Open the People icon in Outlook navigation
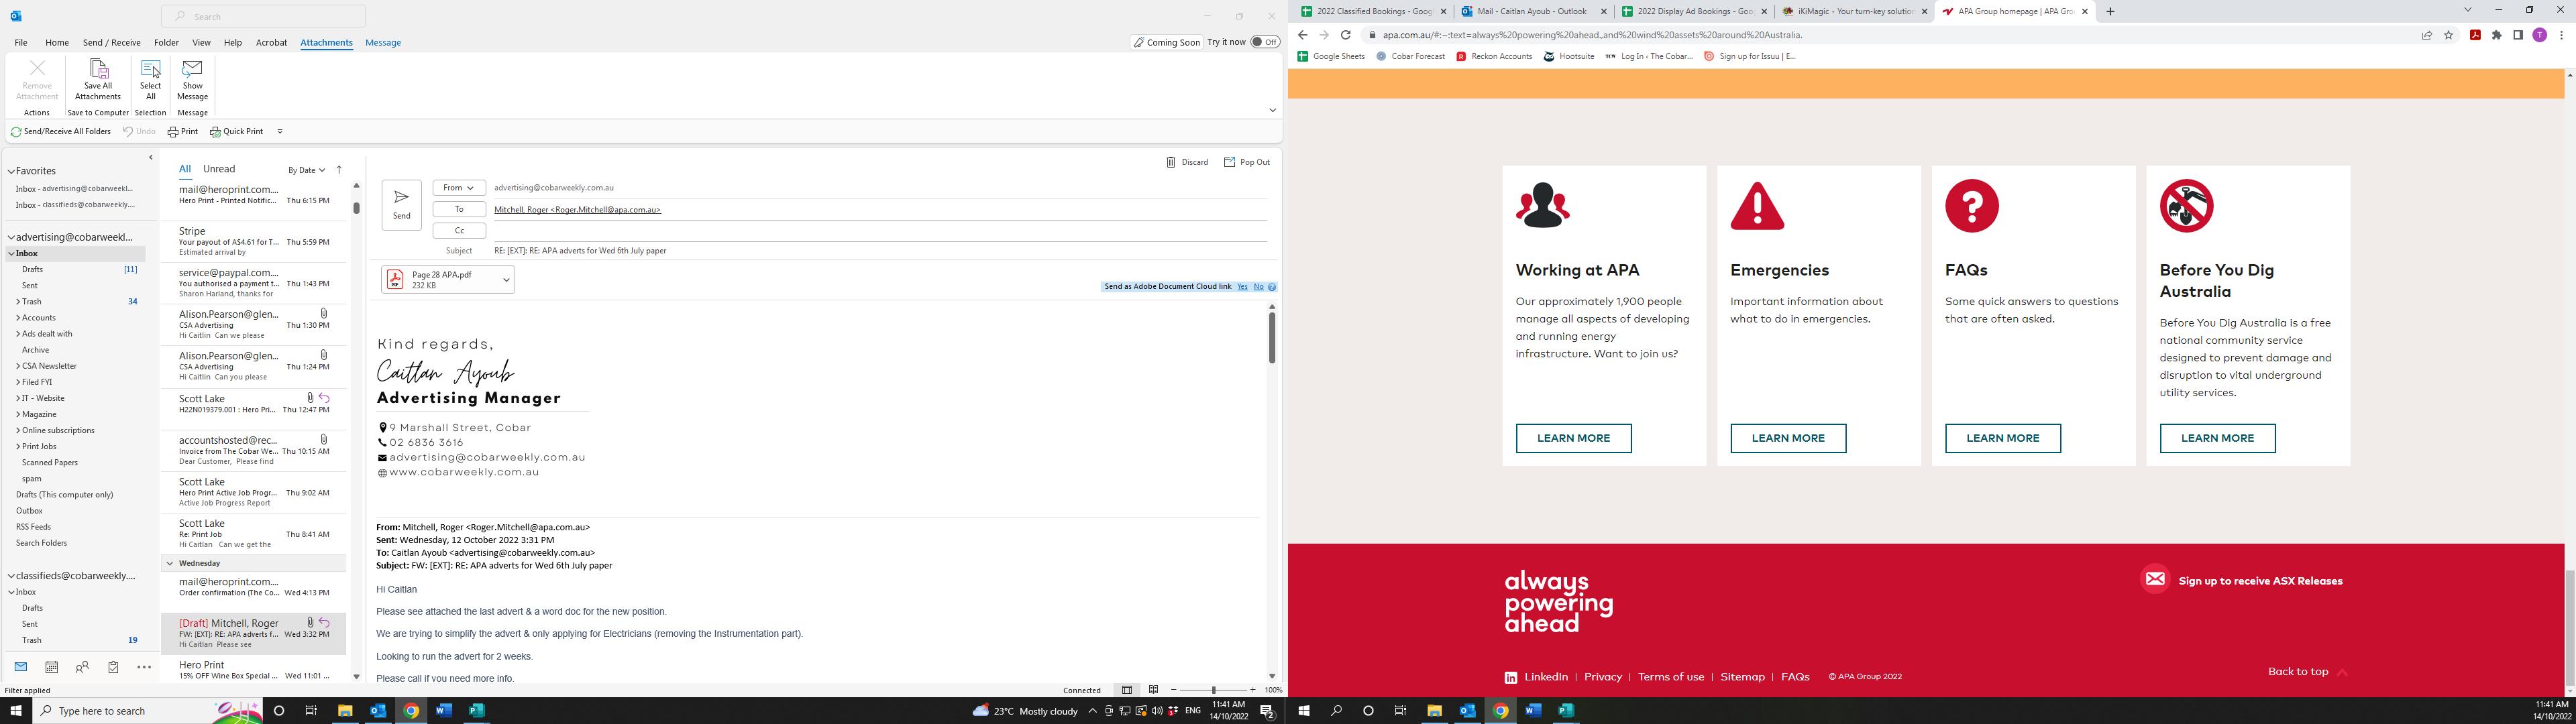The image size is (2576, 724). pyautogui.click(x=82, y=667)
